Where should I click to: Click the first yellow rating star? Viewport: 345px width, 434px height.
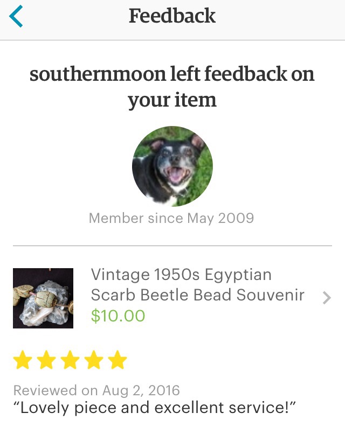(x=23, y=361)
